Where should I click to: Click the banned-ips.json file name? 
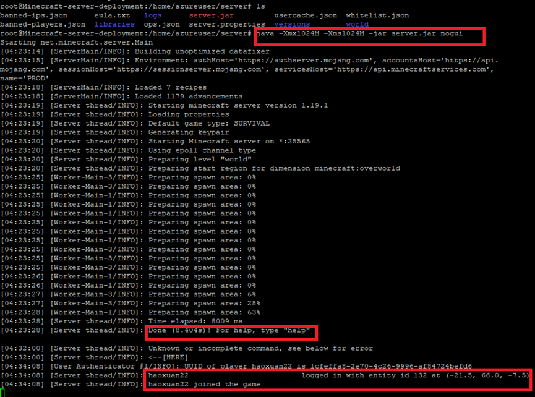34,15
